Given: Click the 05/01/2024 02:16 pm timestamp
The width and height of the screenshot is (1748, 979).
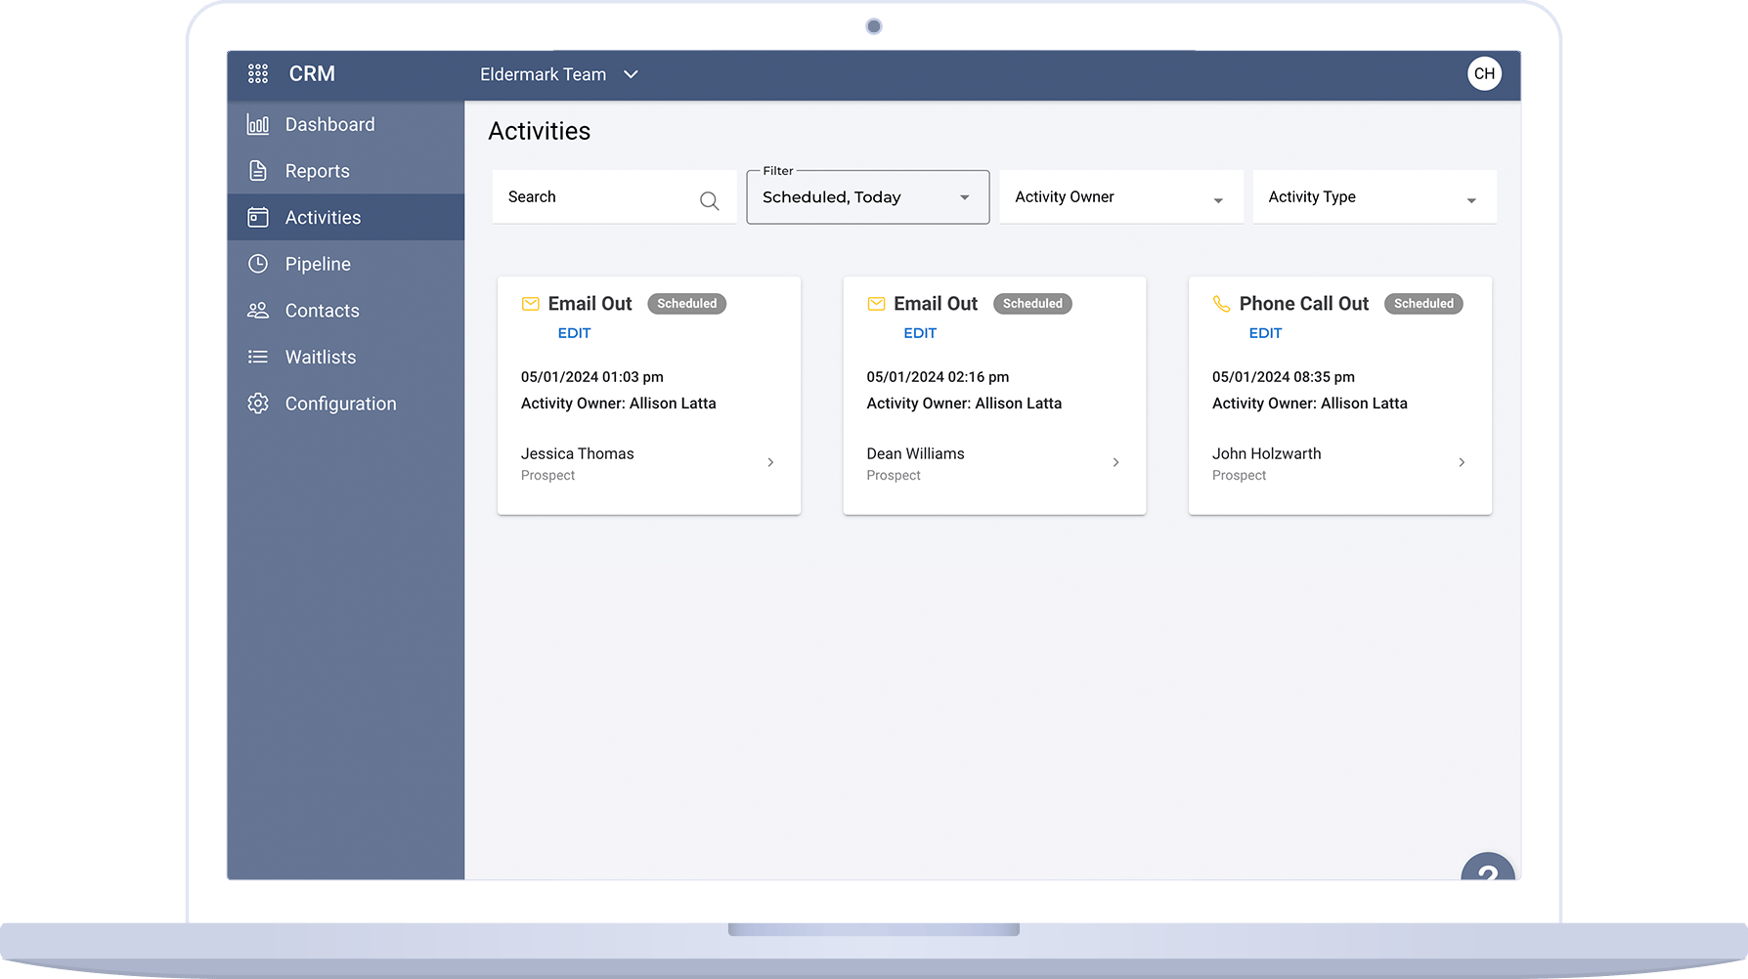Looking at the screenshot, I should (x=938, y=377).
